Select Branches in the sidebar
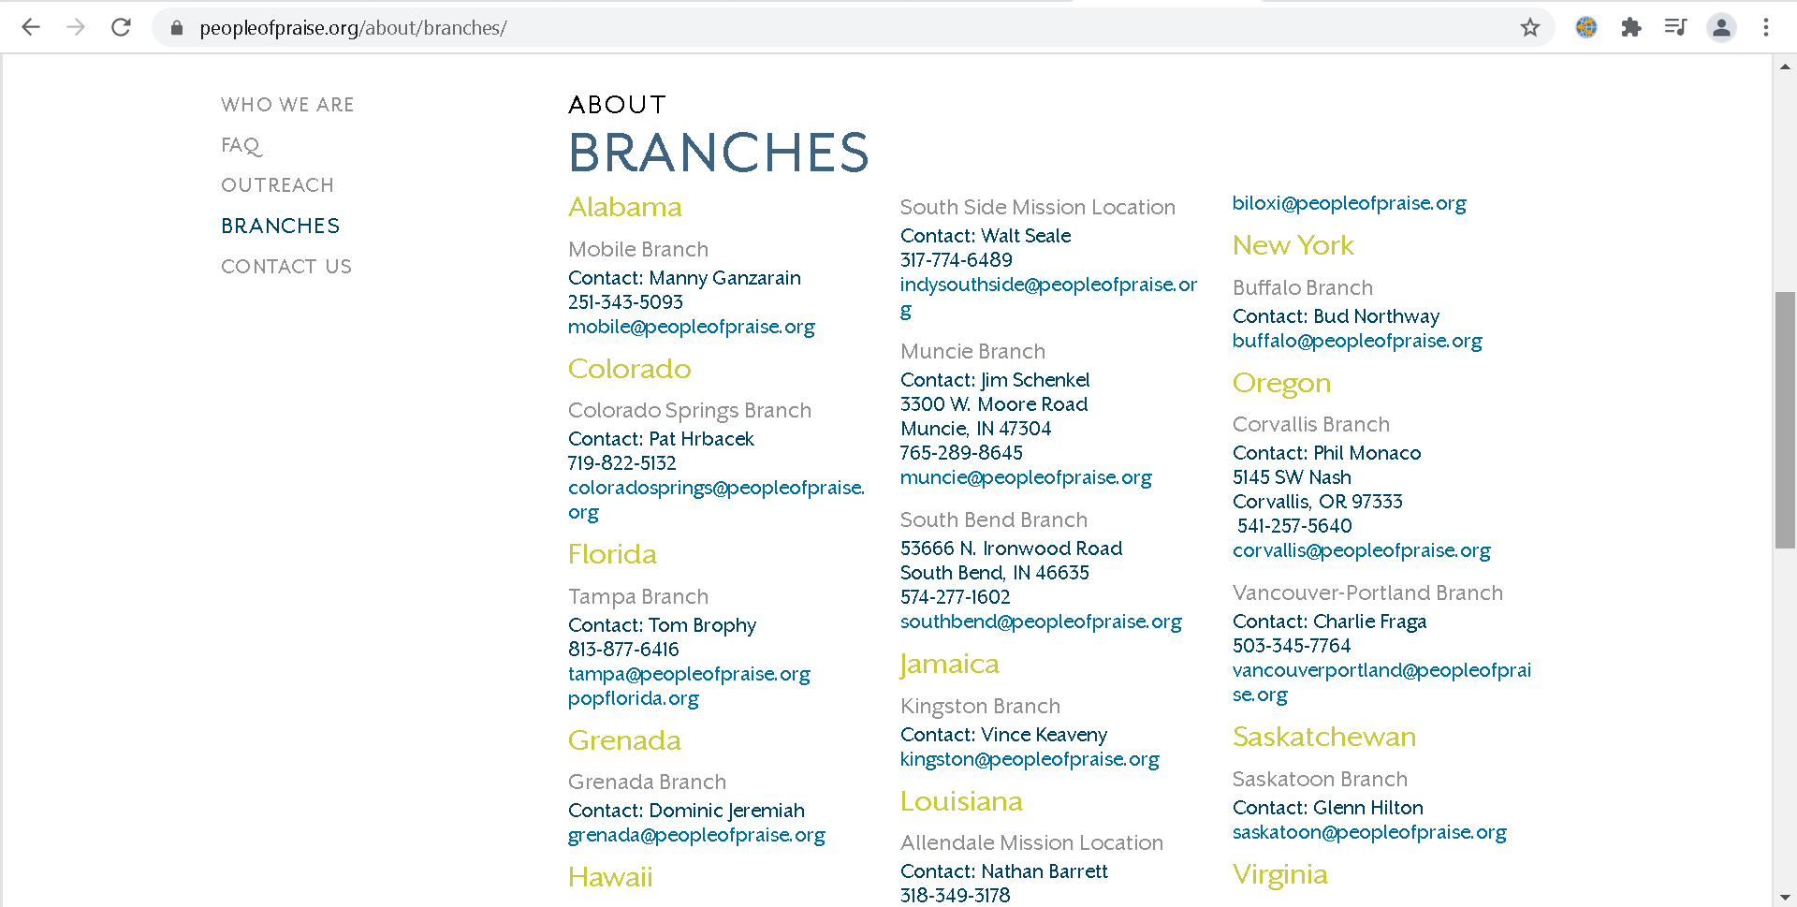 pos(281,226)
